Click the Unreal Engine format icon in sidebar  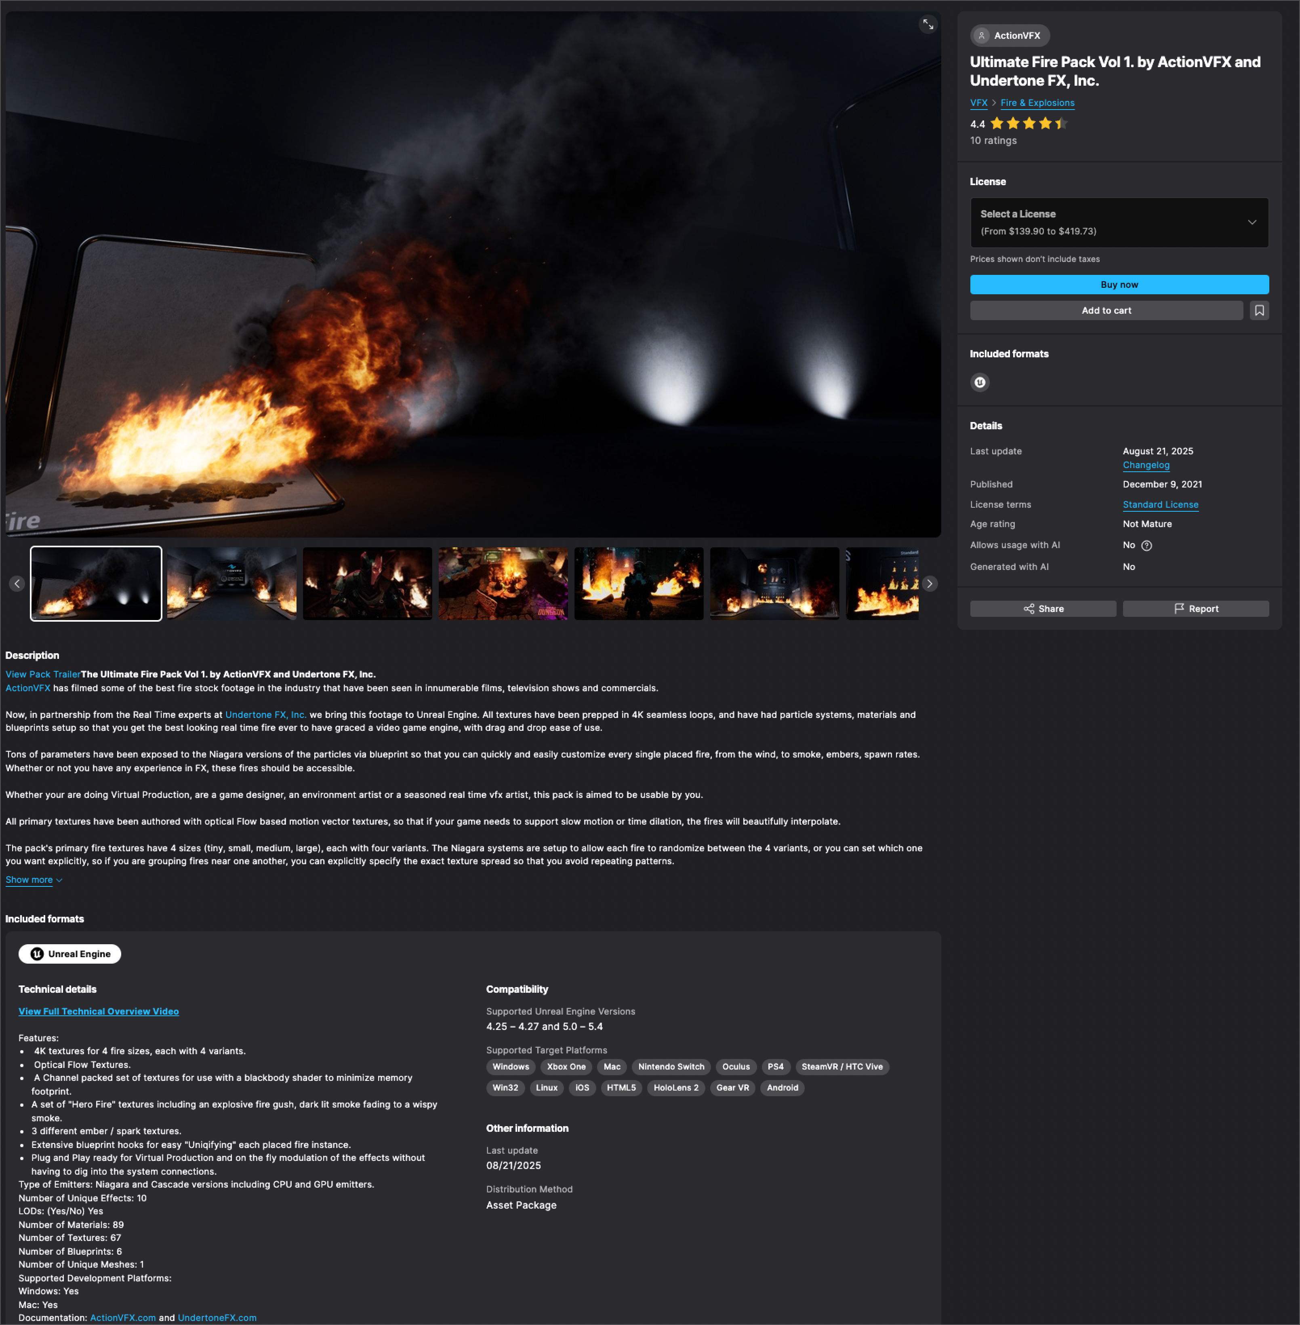pyautogui.click(x=980, y=382)
